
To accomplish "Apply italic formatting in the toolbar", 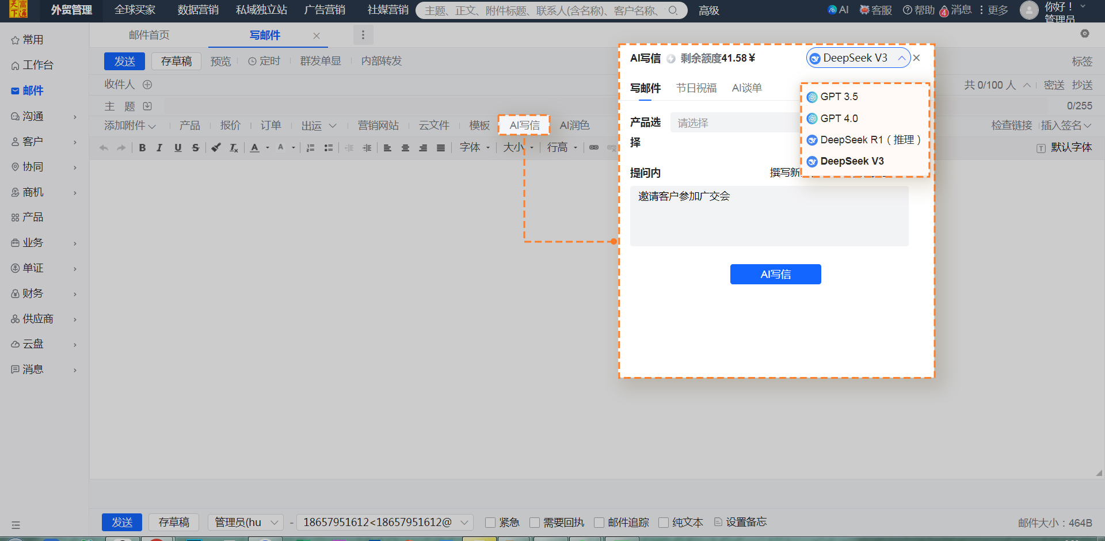I will tap(159, 148).
